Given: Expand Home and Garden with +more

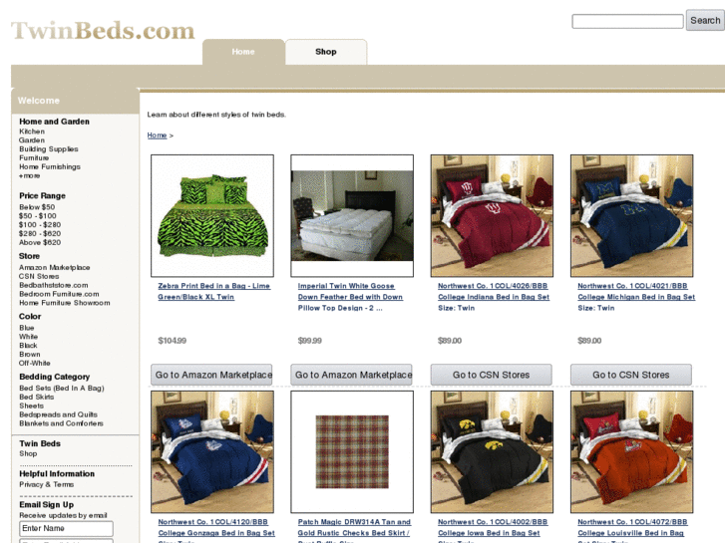Looking at the screenshot, I should [x=30, y=175].
